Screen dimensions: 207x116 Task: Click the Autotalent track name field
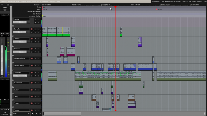[21, 83]
